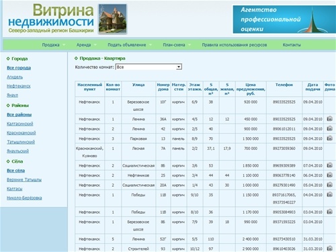
Task: Filter by Краснокамский district
Action: pyautogui.click(x=22, y=133)
